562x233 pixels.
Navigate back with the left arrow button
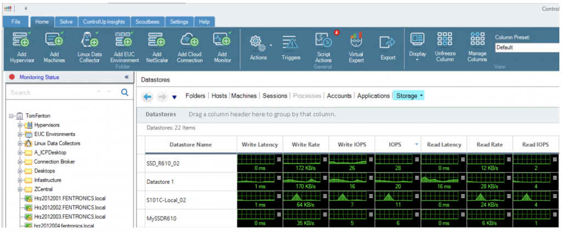pyautogui.click(x=147, y=96)
